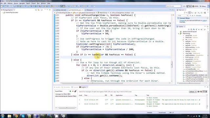The width and height of the screenshot is (210, 118).
Task: Open the Navigate menu
Action: pos(22,3)
